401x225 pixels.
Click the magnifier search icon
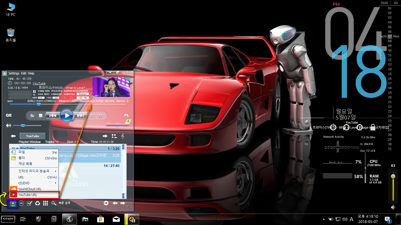54,203
